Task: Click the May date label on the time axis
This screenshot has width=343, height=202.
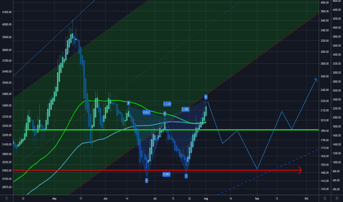Action: (x=54, y=198)
